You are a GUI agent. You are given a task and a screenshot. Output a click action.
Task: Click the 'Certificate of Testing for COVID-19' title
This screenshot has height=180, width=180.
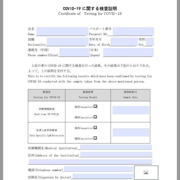tap(90, 14)
